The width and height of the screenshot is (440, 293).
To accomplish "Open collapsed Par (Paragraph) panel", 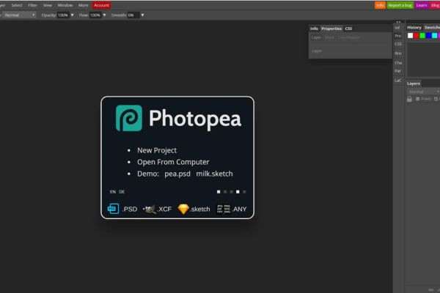I will point(398,71).
